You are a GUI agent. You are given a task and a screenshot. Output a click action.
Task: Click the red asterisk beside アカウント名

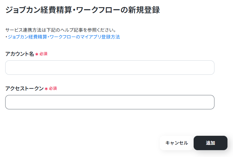[x=37, y=54]
